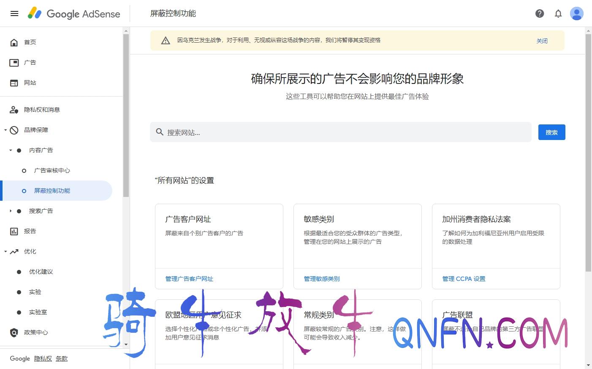Click the 搜索网站 search field
This screenshot has height=369, width=592.
pos(340,132)
